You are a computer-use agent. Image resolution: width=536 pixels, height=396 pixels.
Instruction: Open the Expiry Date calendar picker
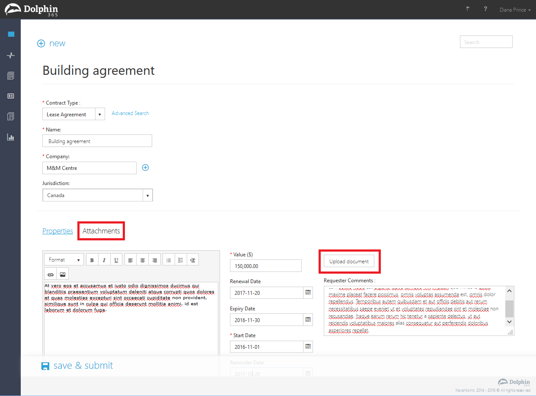[x=308, y=320]
